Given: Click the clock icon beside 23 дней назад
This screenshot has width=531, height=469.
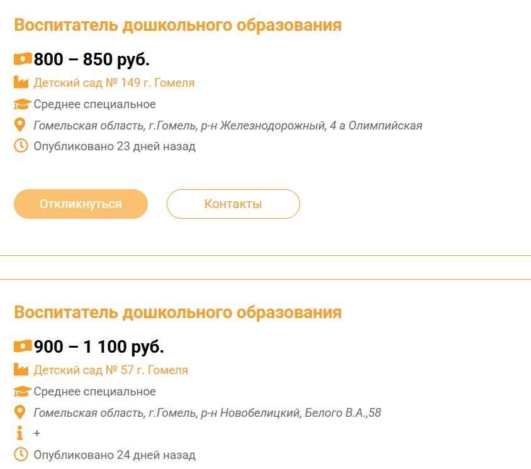Looking at the screenshot, I should click(x=21, y=146).
